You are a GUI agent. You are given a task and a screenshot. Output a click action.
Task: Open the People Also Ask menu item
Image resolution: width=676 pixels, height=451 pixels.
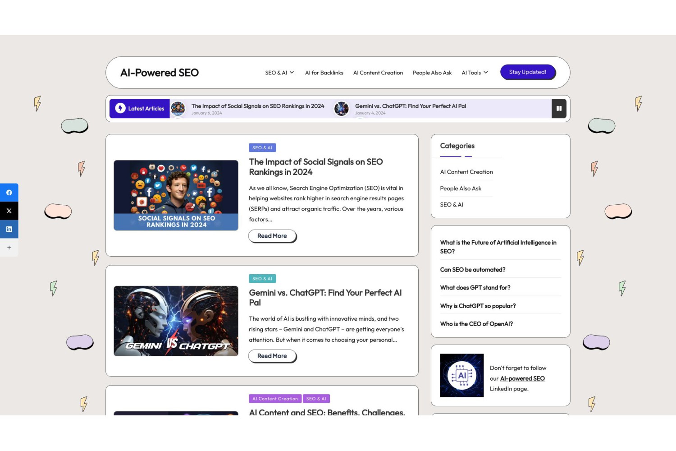pos(432,73)
